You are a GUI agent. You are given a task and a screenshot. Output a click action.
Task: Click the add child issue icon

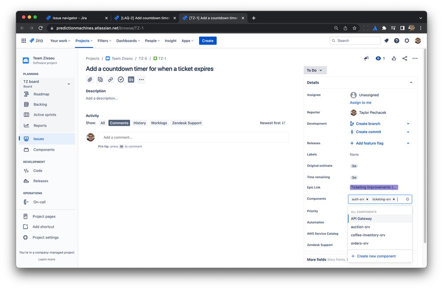(100, 79)
